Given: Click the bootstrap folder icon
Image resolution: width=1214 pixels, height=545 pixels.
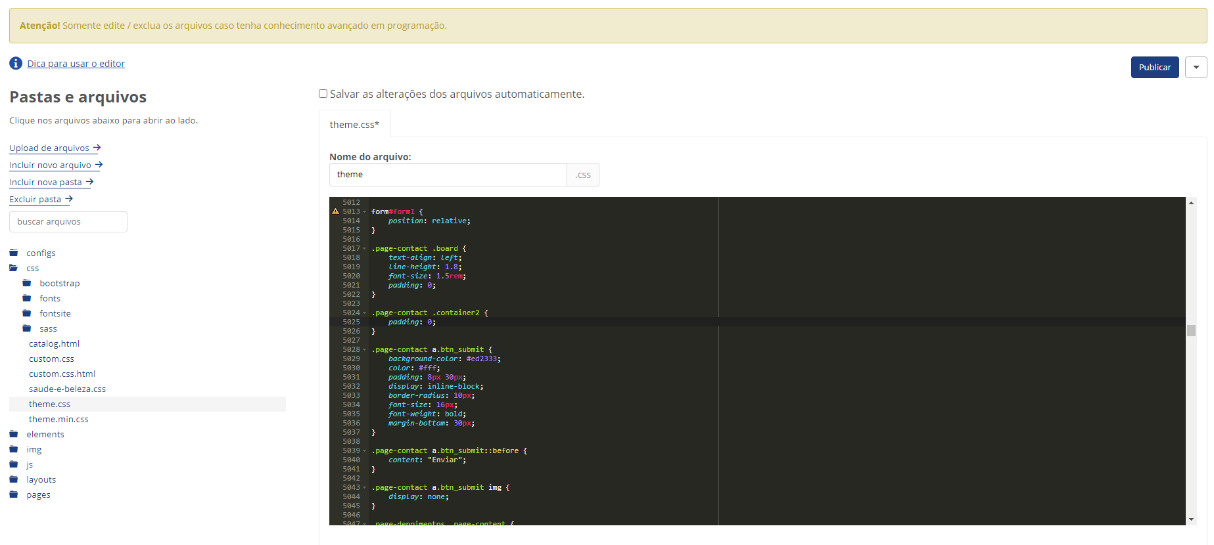Looking at the screenshot, I should [27, 283].
